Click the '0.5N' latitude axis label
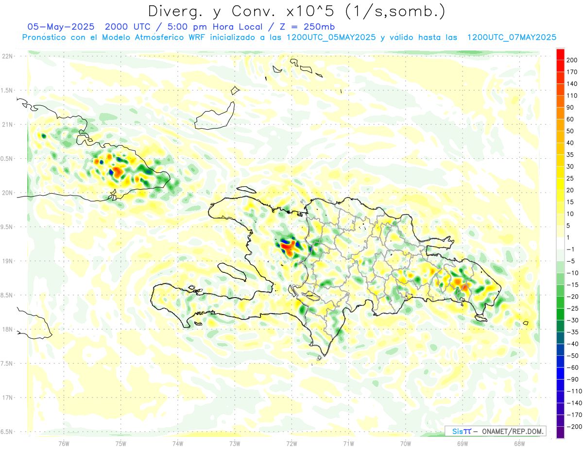The width and height of the screenshot is (583, 450). click(x=7, y=159)
